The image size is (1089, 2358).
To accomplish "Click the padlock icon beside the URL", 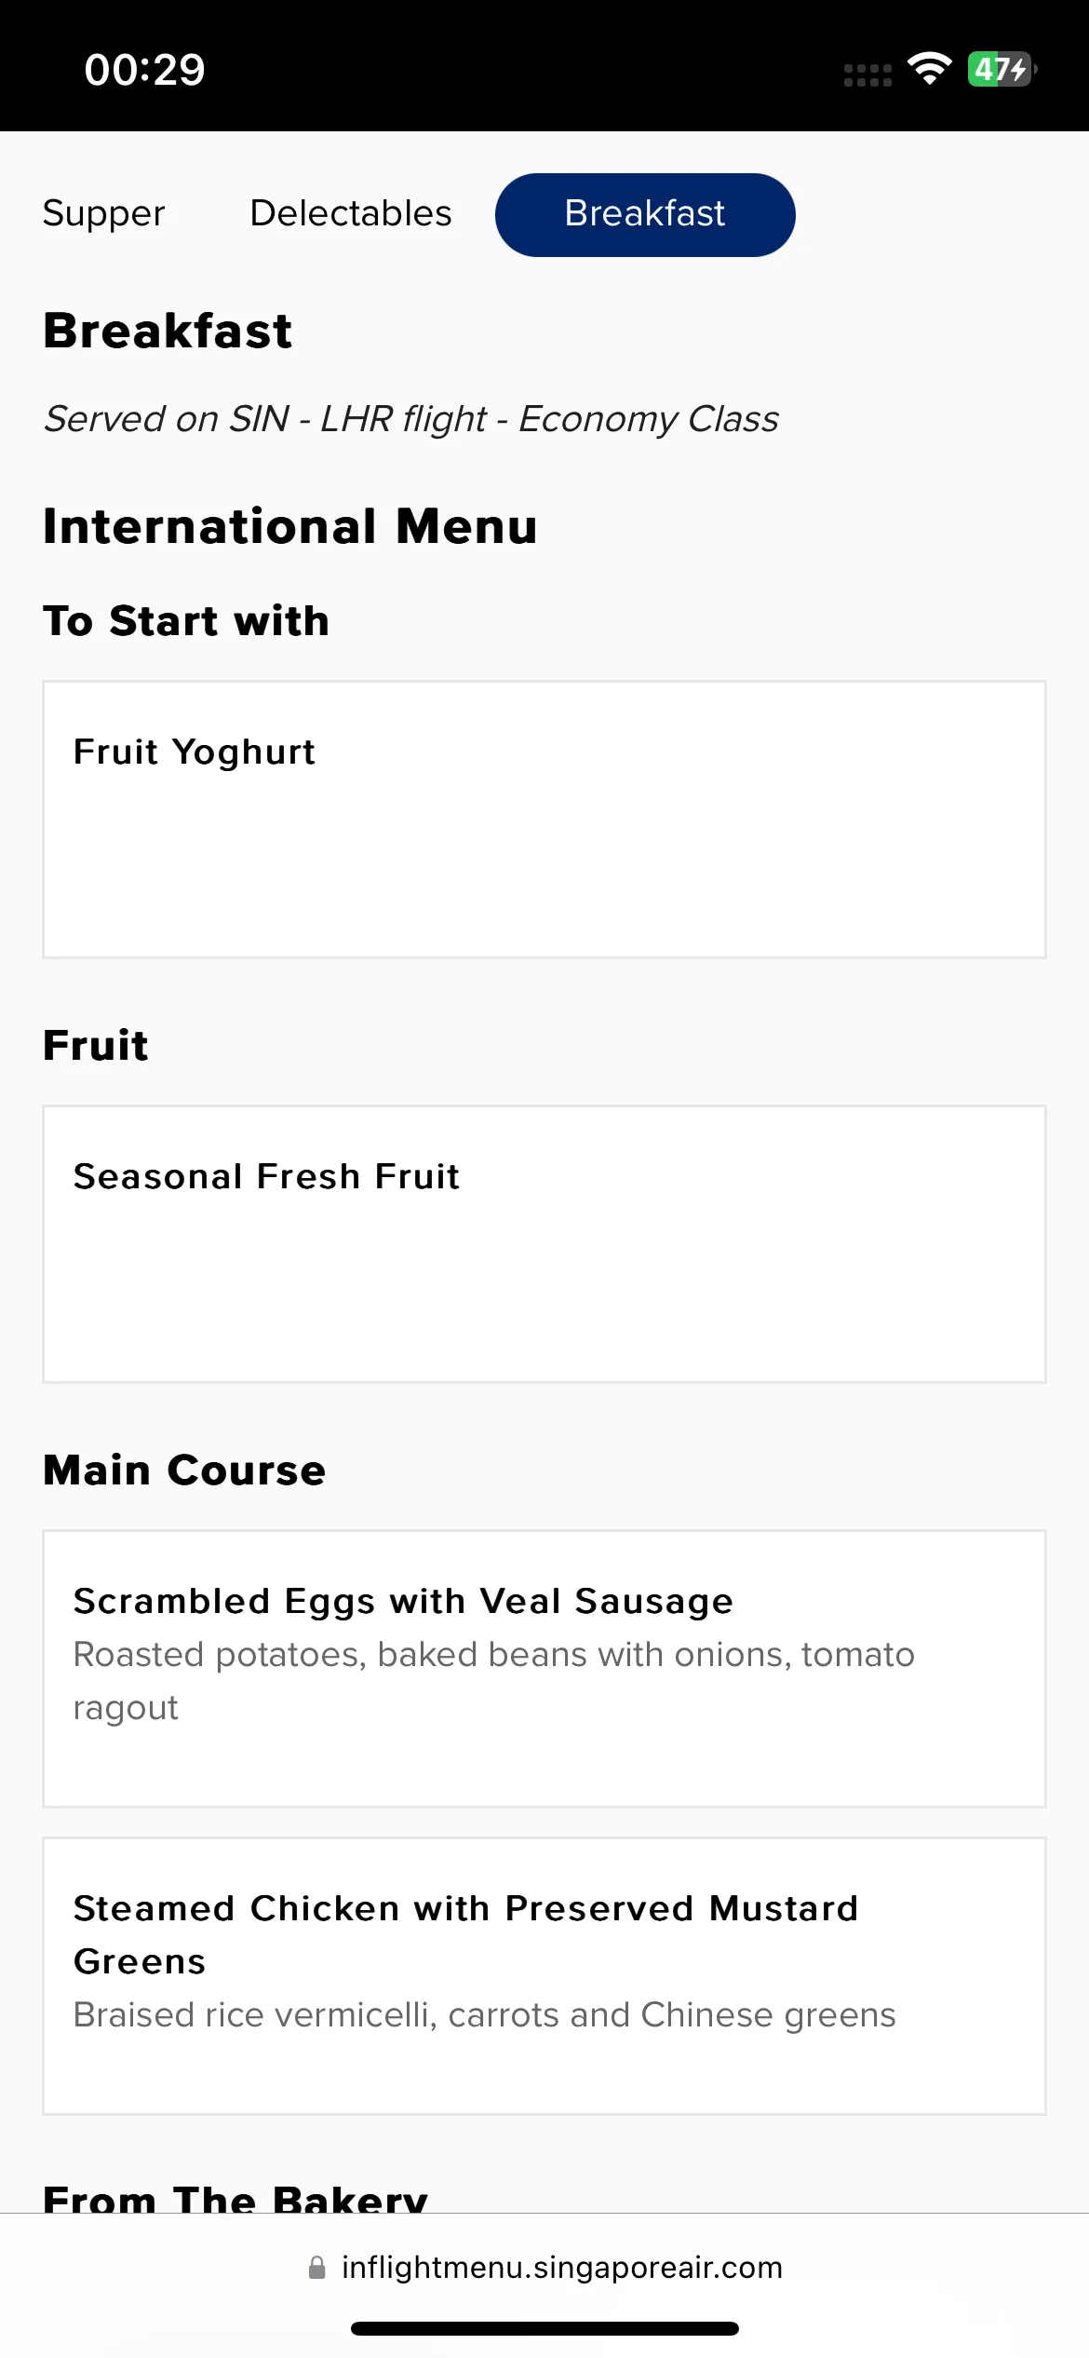I will click(x=317, y=2268).
